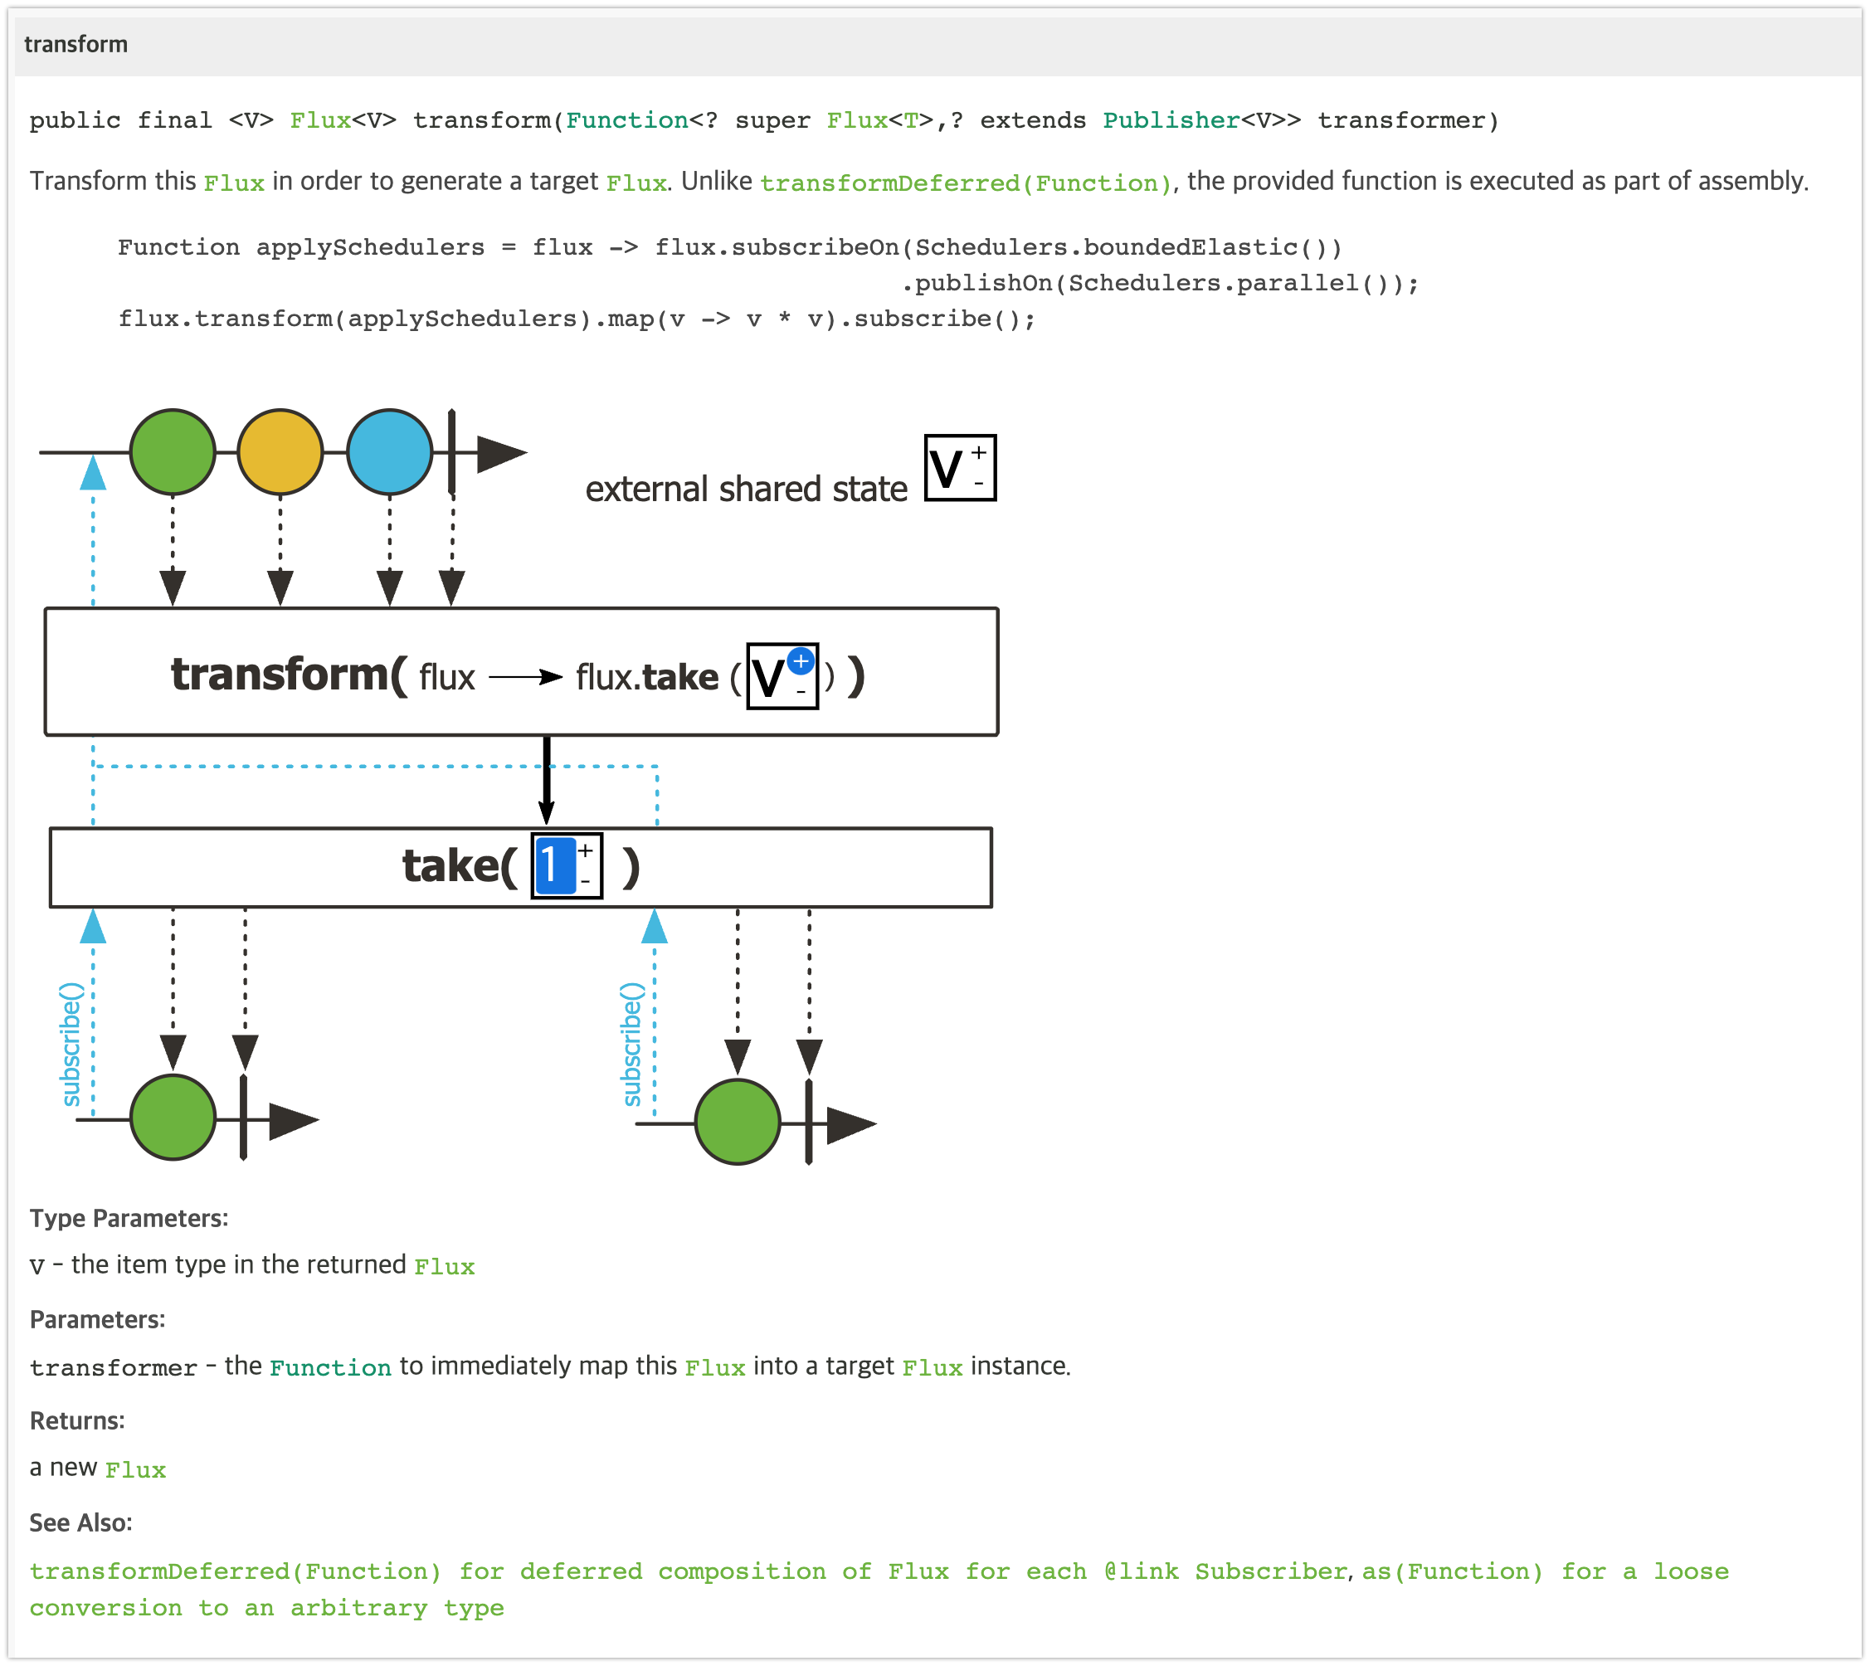The image size is (1870, 1666).
Task: Click green circle on bottom-left output timeline
Action: click(x=173, y=1118)
